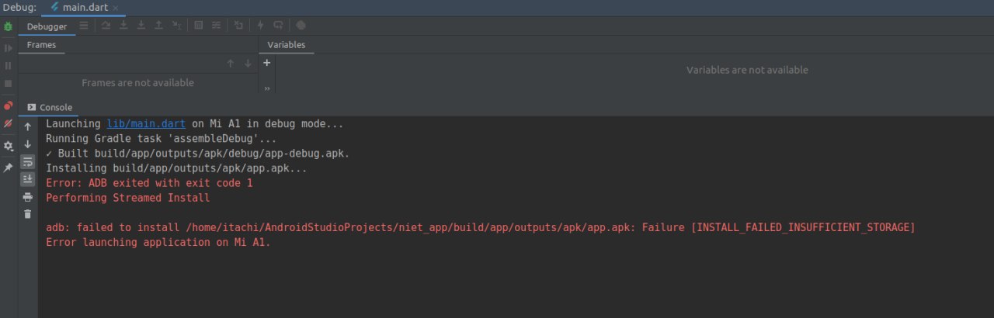Click 'Variables are not available' message
This screenshot has height=318, width=994.
pyautogui.click(x=747, y=70)
